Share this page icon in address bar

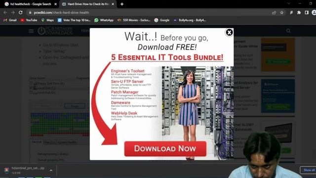(x=274, y=13)
